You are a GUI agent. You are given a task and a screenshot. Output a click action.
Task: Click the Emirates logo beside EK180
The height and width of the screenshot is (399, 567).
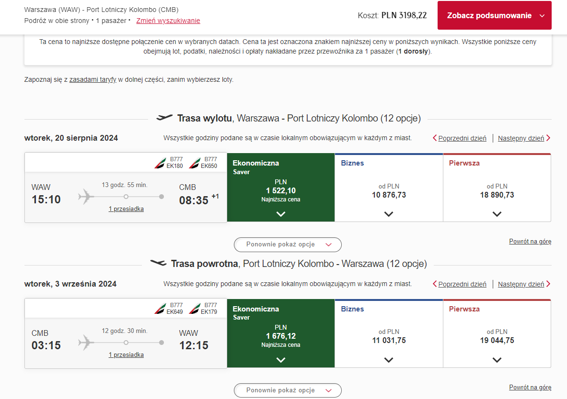pyautogui.click(x=160, y=163)
